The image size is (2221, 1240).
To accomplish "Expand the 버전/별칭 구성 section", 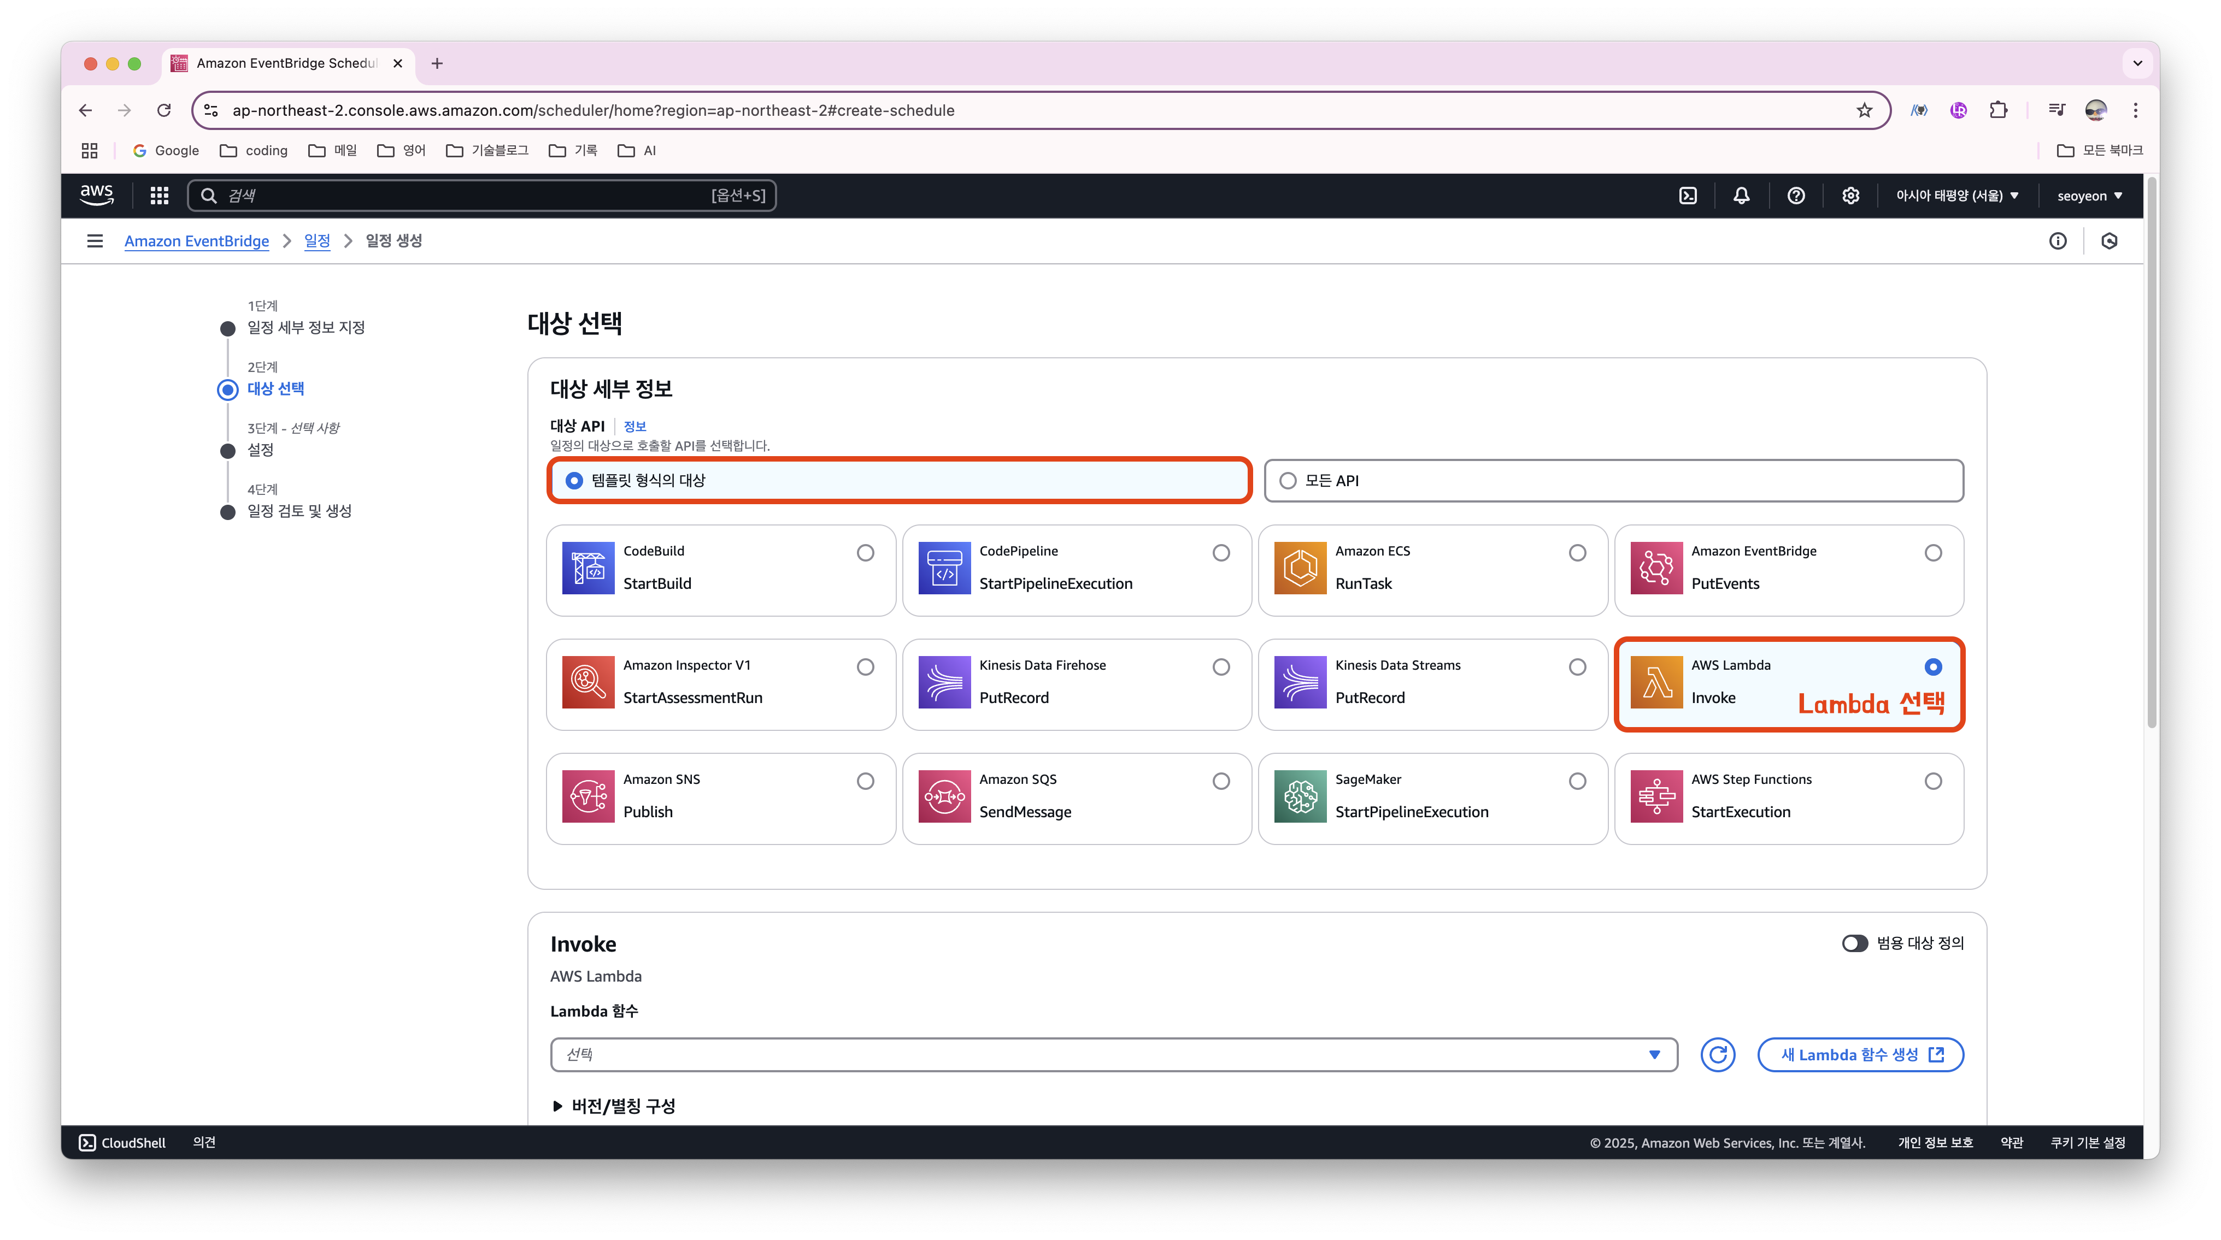I will point(614,1106).
